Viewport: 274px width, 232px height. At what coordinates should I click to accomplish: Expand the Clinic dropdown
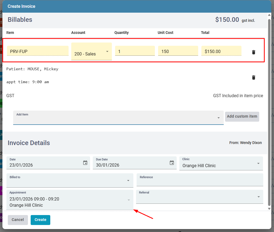[x=258, y=164]
